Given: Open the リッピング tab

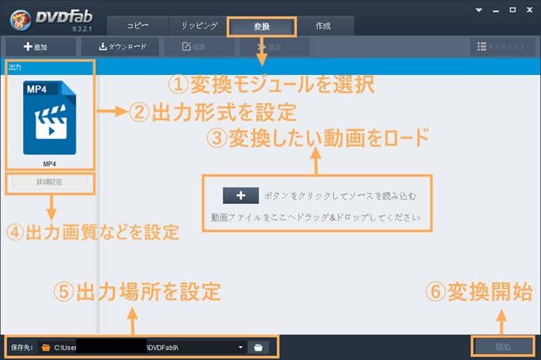Looking at the screenshot, I should tap(200, 26).
